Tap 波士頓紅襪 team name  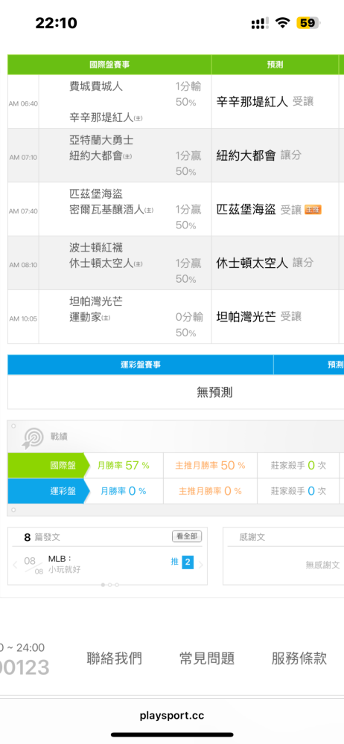tap(96, 248)
